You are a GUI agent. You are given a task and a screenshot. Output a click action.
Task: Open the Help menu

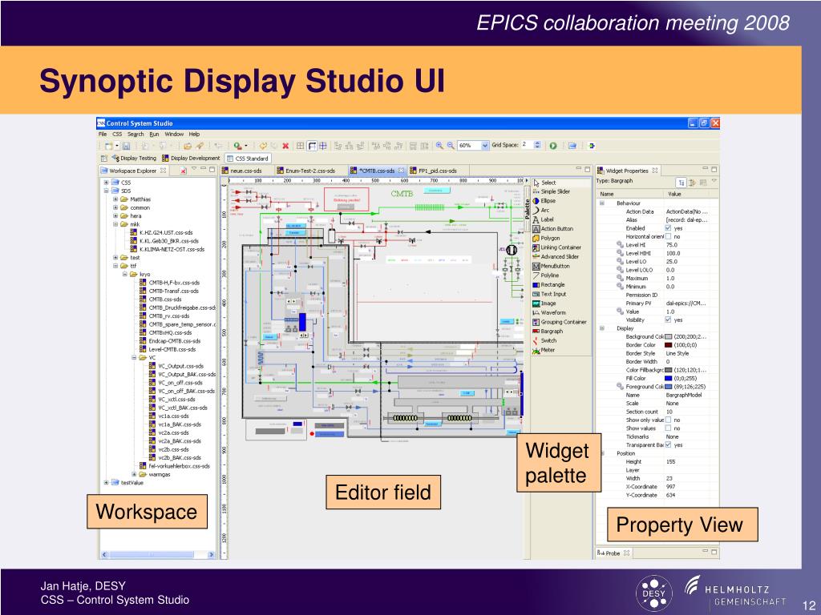194,135
